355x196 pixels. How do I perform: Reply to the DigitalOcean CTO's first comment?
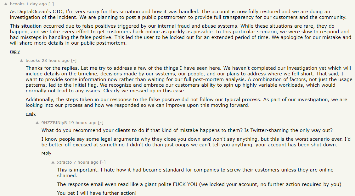(x=15, y=52)
